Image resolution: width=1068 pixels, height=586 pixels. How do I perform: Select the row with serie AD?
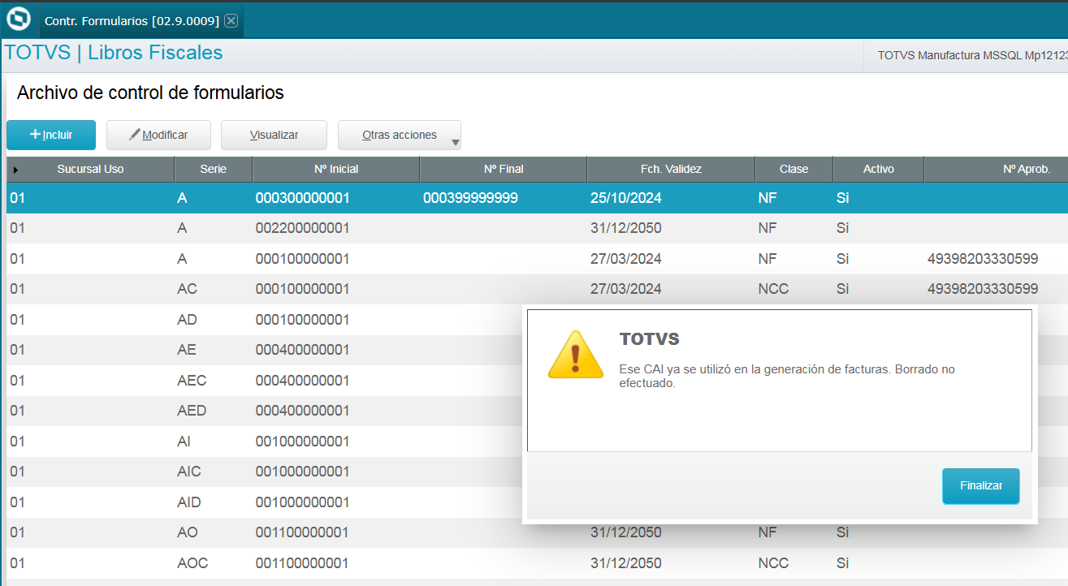click(264, 320)
